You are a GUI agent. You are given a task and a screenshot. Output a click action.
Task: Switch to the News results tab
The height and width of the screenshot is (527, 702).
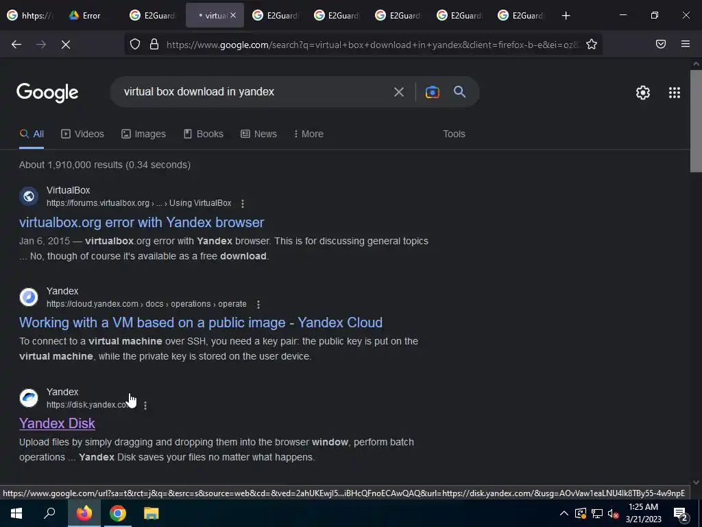coord(258,134)
